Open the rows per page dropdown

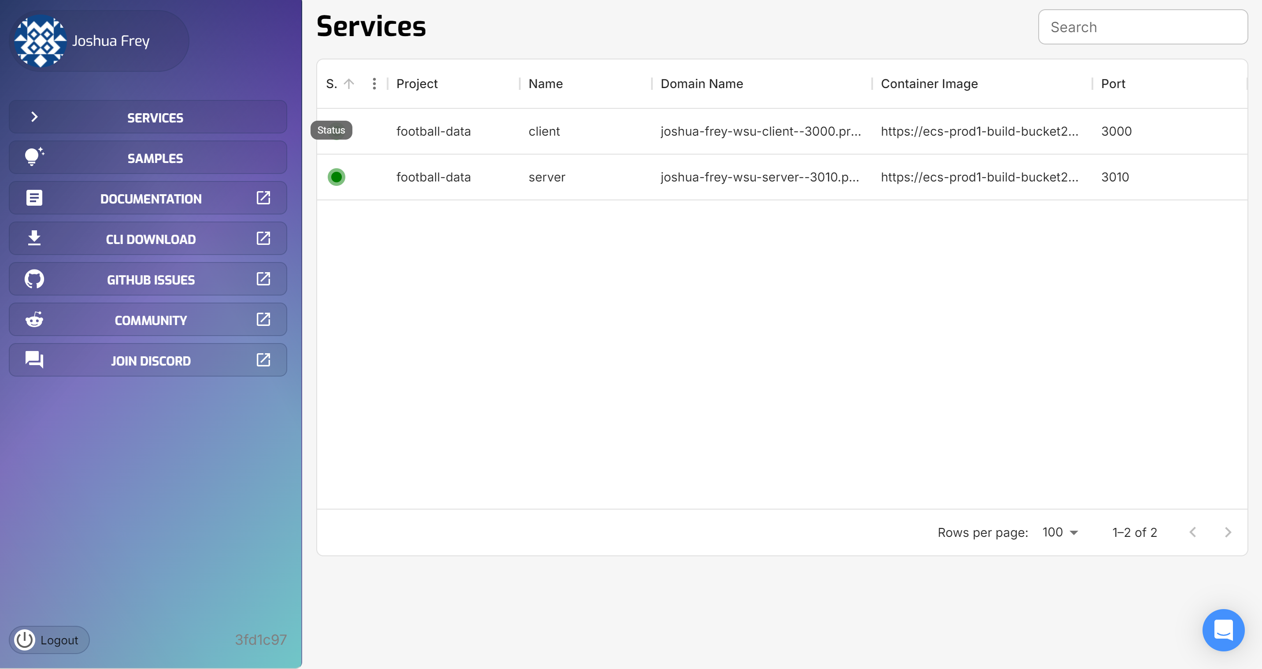(x=1060, y=532)
